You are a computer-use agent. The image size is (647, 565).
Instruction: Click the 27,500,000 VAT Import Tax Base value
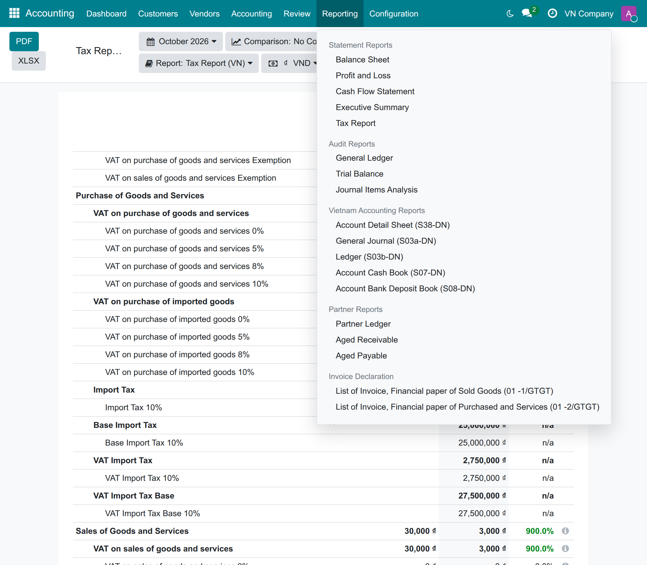tap(482, 496)
